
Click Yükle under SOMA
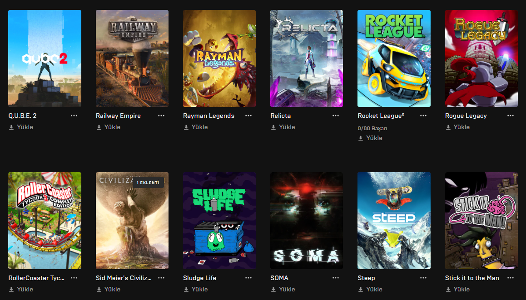283,289
